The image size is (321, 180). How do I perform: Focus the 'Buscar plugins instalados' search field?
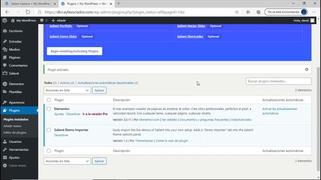[279, 81]
